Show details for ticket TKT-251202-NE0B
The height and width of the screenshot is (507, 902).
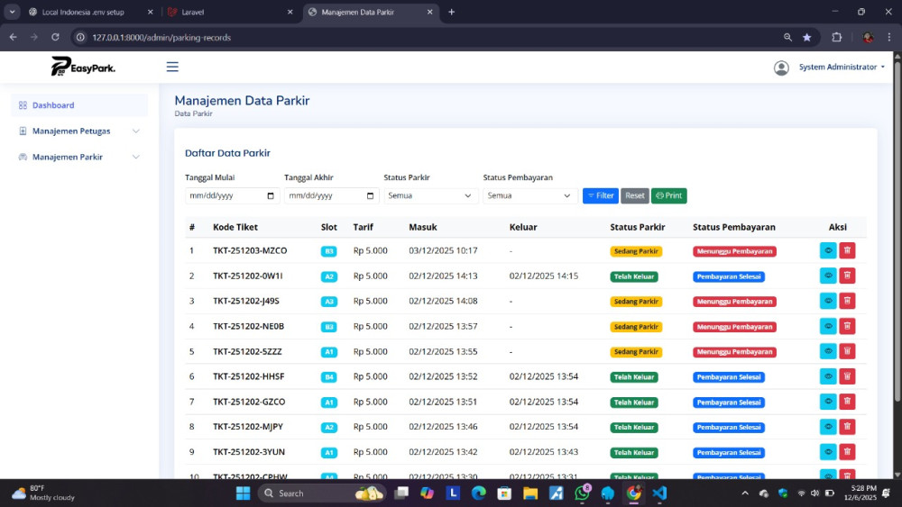click(x=827, y=326)
